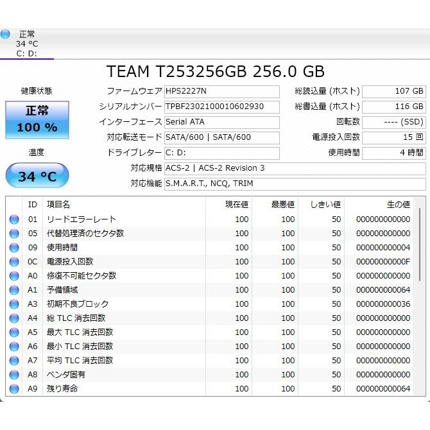Select the 使用時間 attribute name in the table
Viewport: 430px width, 430px height.
62,247
